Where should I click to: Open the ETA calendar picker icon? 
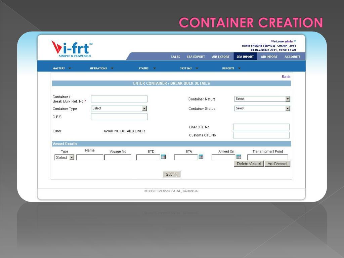(201, 157)
